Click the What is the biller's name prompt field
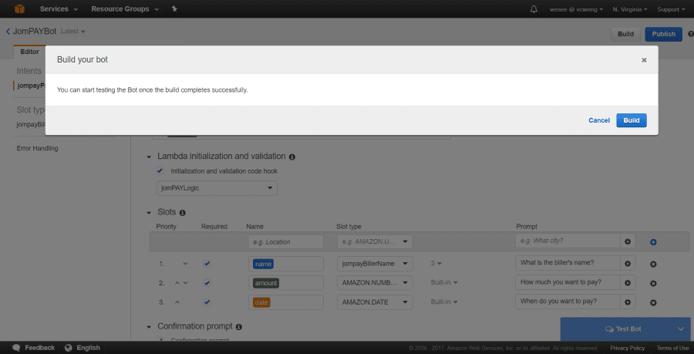This screenshot has width=694, height=354. (x=568, y=263)
